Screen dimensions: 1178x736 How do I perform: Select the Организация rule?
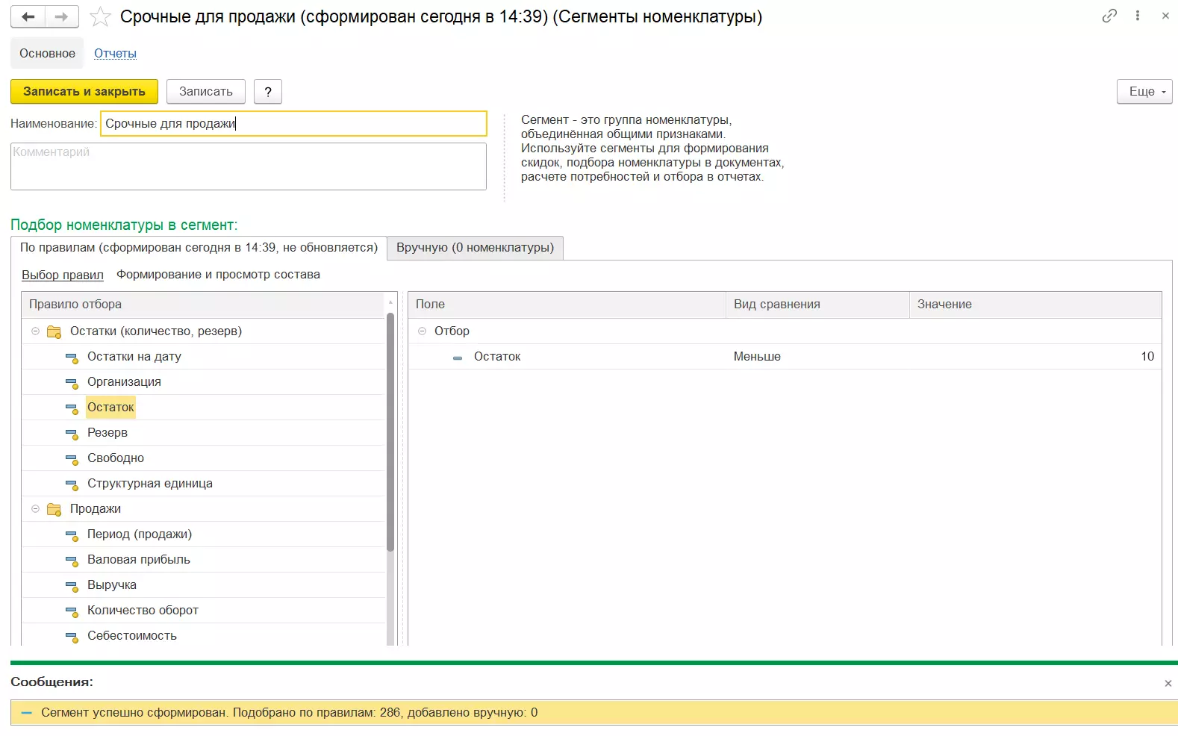tap(124, 382)
